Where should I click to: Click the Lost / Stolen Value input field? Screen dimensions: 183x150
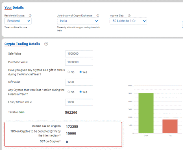point(79,102)
